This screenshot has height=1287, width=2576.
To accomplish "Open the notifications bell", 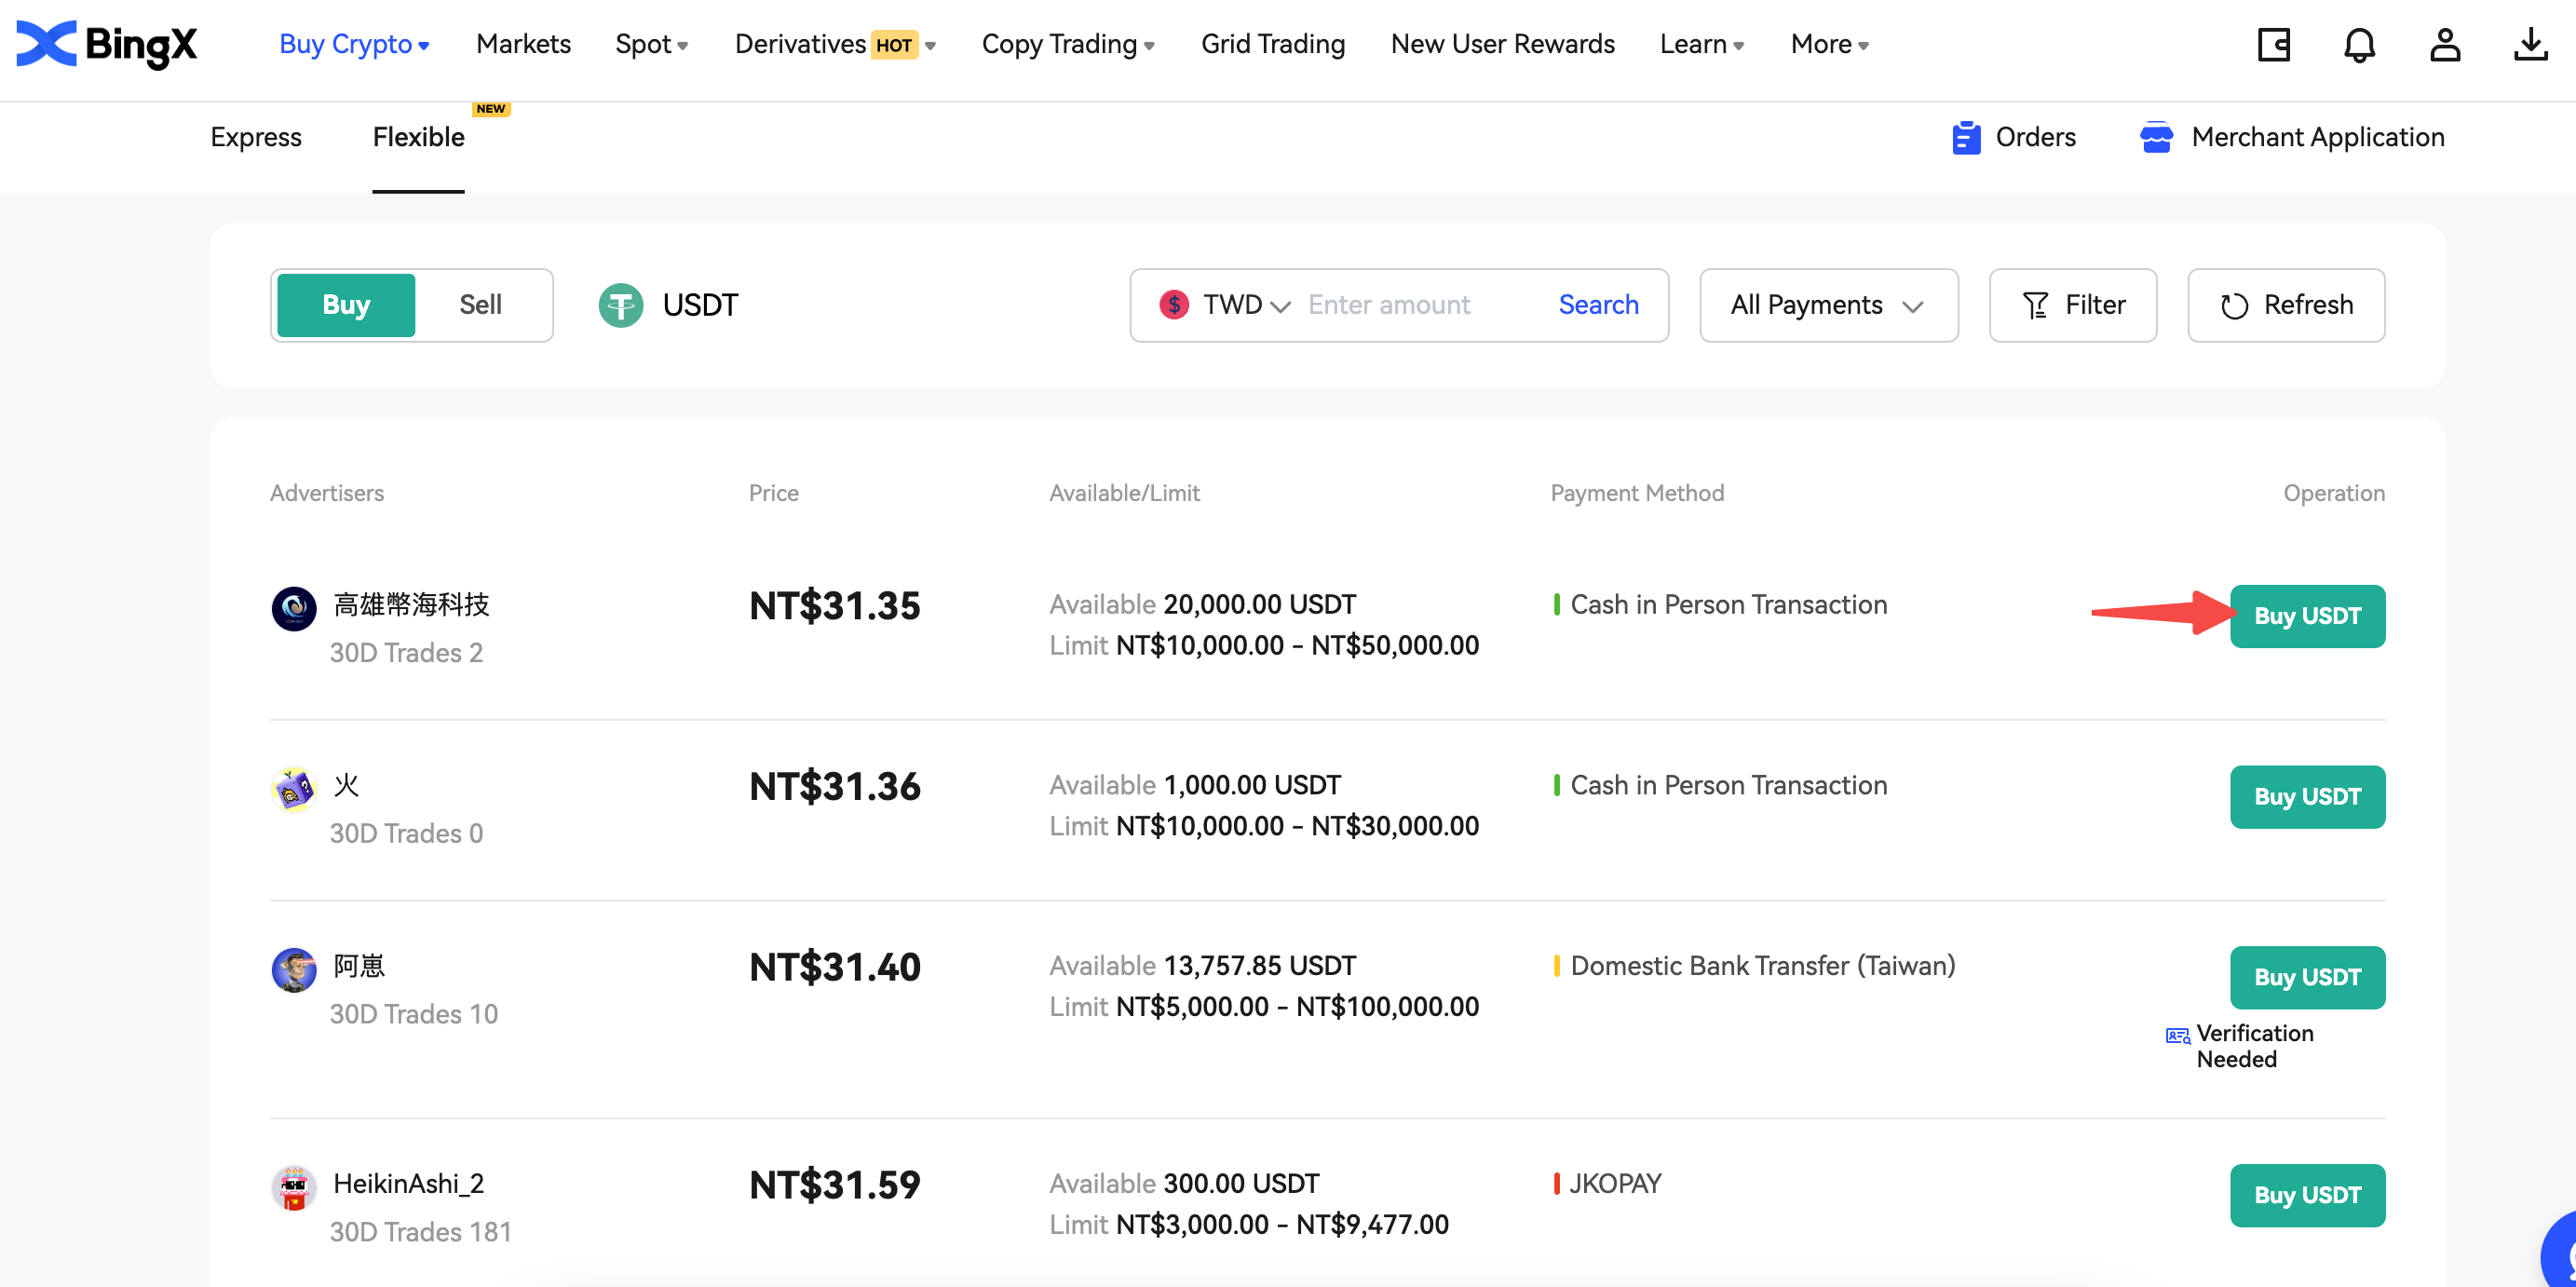I will [2359, 45].
